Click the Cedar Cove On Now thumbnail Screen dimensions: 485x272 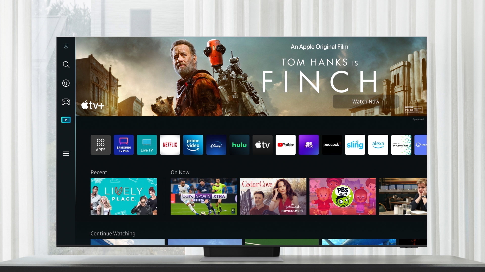pyautogui.click(x=273, y=196)
